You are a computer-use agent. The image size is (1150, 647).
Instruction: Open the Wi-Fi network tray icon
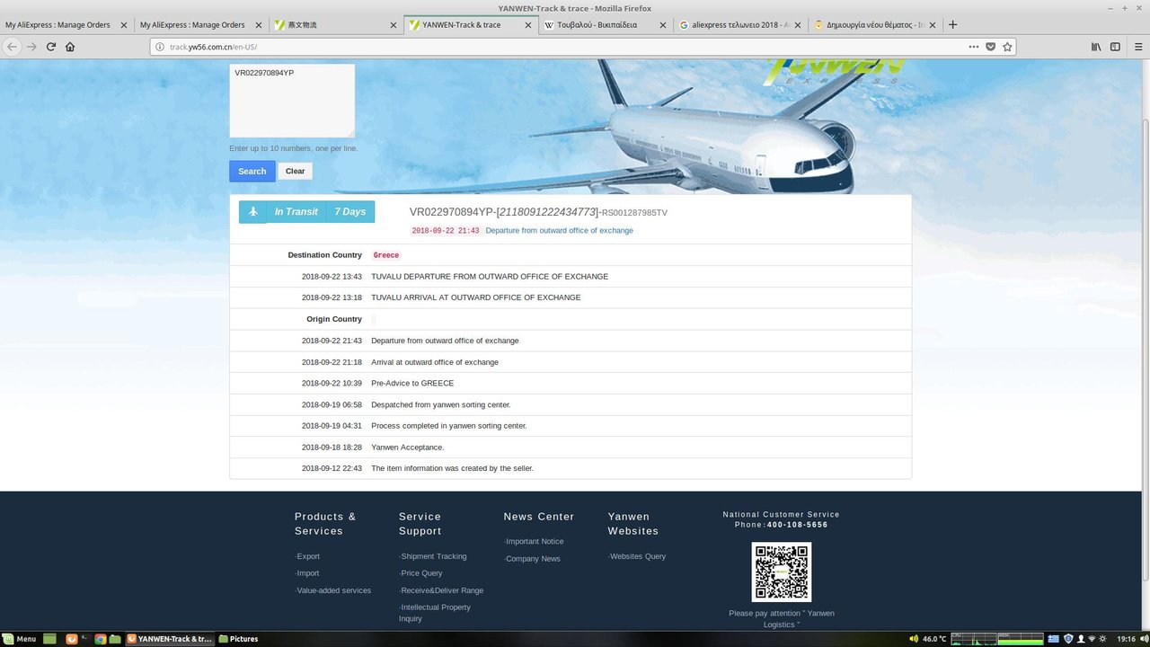[x=1091, y=639]
